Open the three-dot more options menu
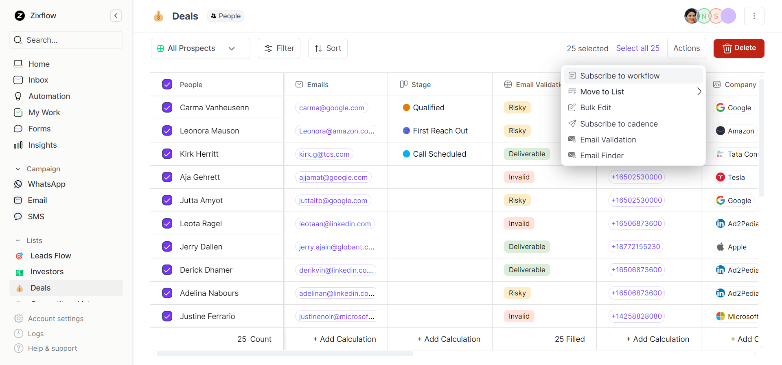Image resolution: width=782 pixels, height=365 pixels. click(x=754, y=16)
